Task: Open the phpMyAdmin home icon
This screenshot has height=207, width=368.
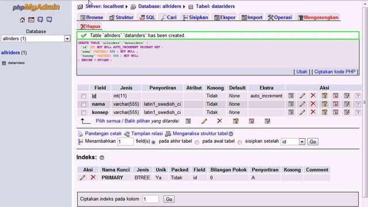Action: click(x=22, y=20)
